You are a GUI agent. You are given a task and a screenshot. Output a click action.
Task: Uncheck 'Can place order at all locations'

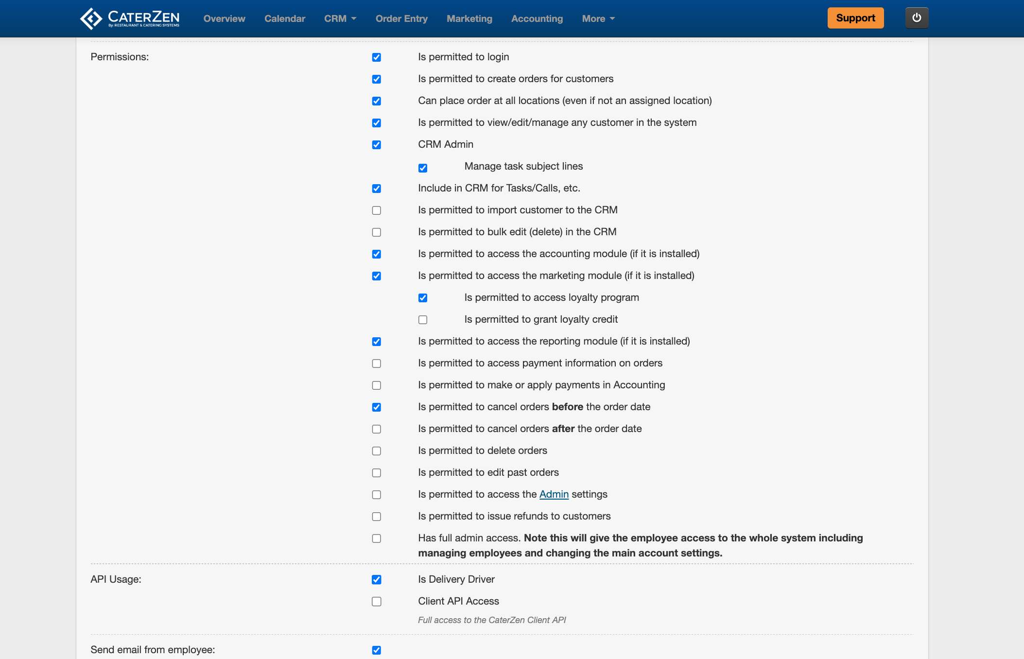click(377, 101)
